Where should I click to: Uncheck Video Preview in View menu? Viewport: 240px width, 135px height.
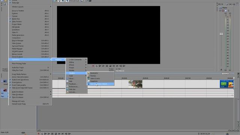click(x=30, y=22)
